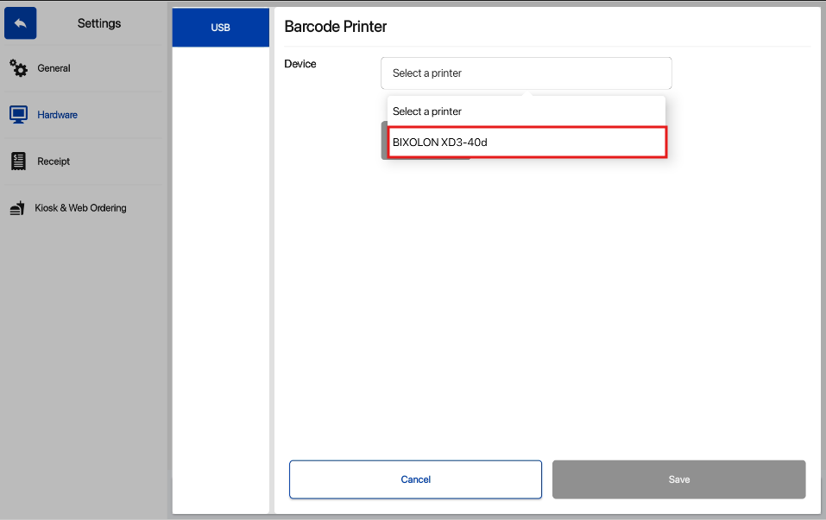This screenshot has width=826, height=520.
Task: Go to the Receipt settings label
Action: 54,162
